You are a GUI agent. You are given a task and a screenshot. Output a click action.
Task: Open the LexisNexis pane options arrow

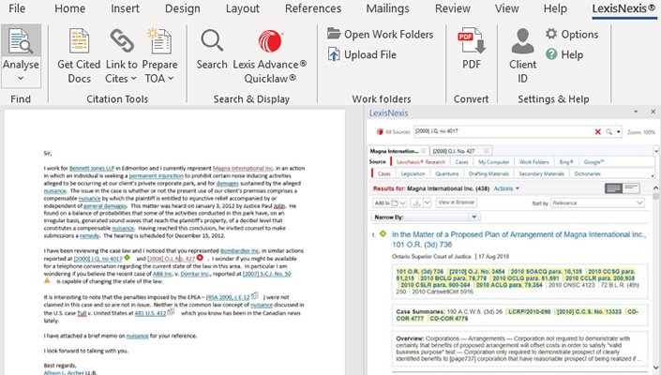[636, 112]
